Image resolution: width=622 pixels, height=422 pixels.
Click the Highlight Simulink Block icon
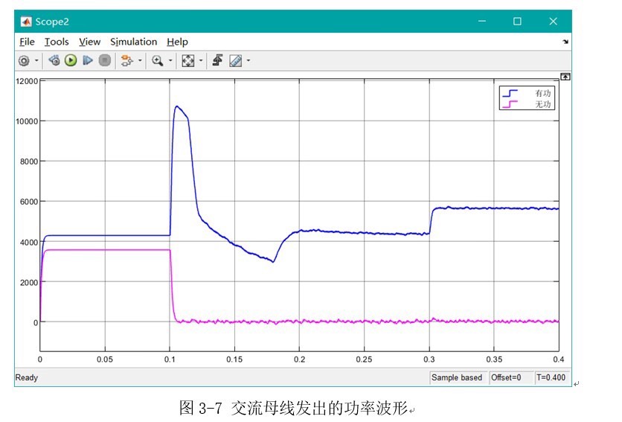tap(127, 60)
